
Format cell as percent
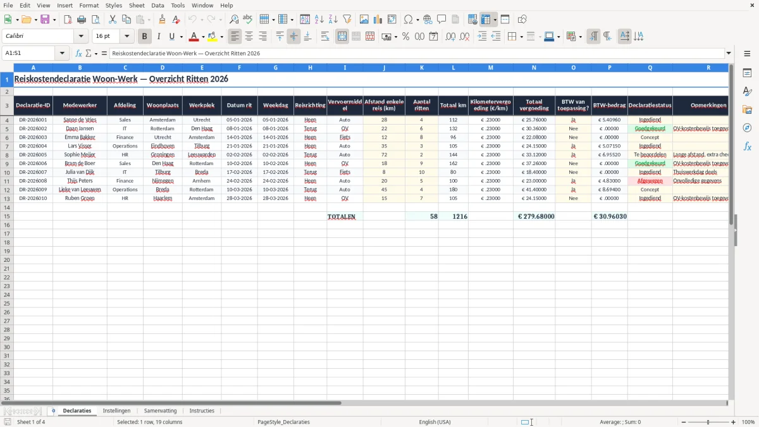click(x=405, y=37)
